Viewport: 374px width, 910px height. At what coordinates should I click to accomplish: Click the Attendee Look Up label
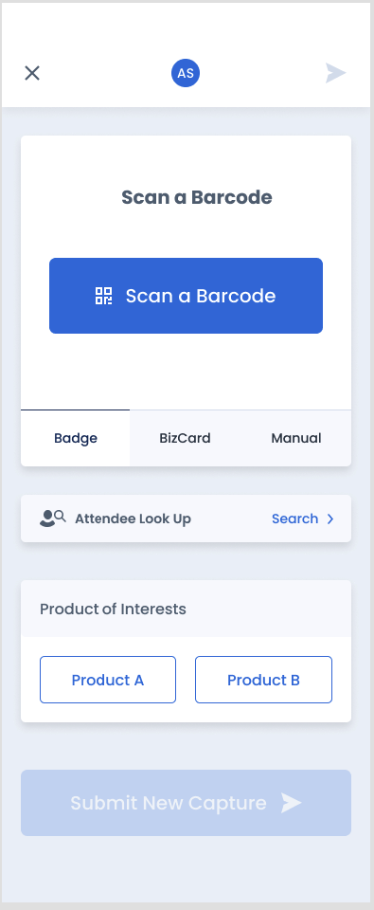pyautogui.click(x=133, y=519)
